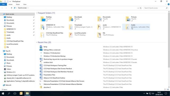Switch to details view button in status bar
This screenshot has width=170, height=96.
coord(165,90)
